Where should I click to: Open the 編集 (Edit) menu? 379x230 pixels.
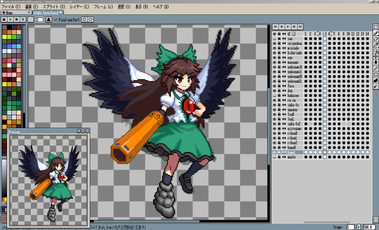(x=31, y=7)
